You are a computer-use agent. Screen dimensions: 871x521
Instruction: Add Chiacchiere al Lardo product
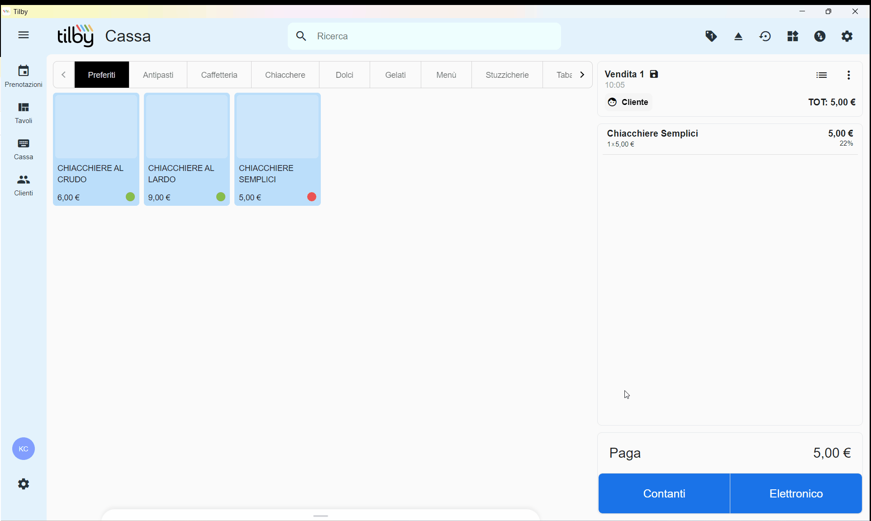(187, 149)
